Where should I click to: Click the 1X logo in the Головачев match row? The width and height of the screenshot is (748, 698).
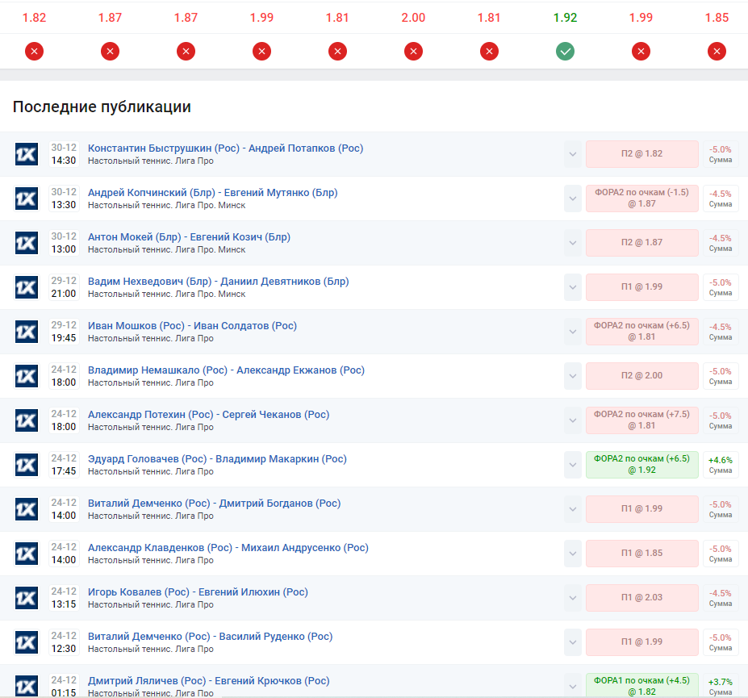coord(27,465)
